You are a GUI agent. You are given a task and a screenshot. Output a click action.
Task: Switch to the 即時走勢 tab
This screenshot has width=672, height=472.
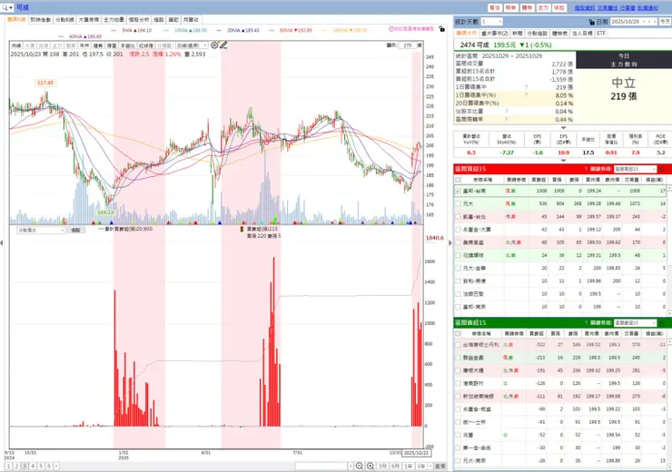[x=41, y=20]
